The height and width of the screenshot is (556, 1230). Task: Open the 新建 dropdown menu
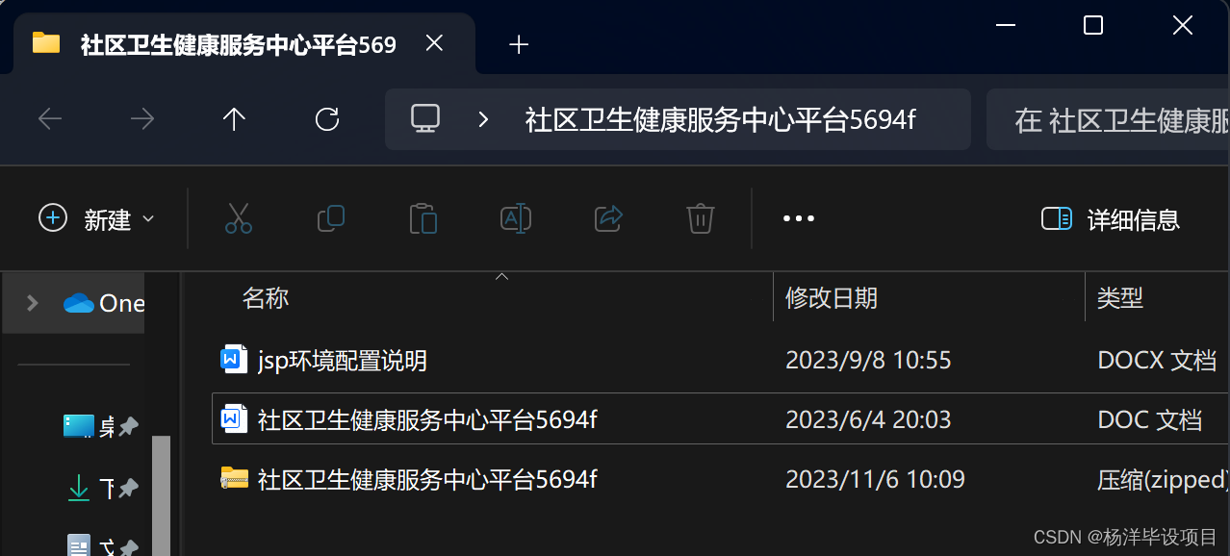95,219
